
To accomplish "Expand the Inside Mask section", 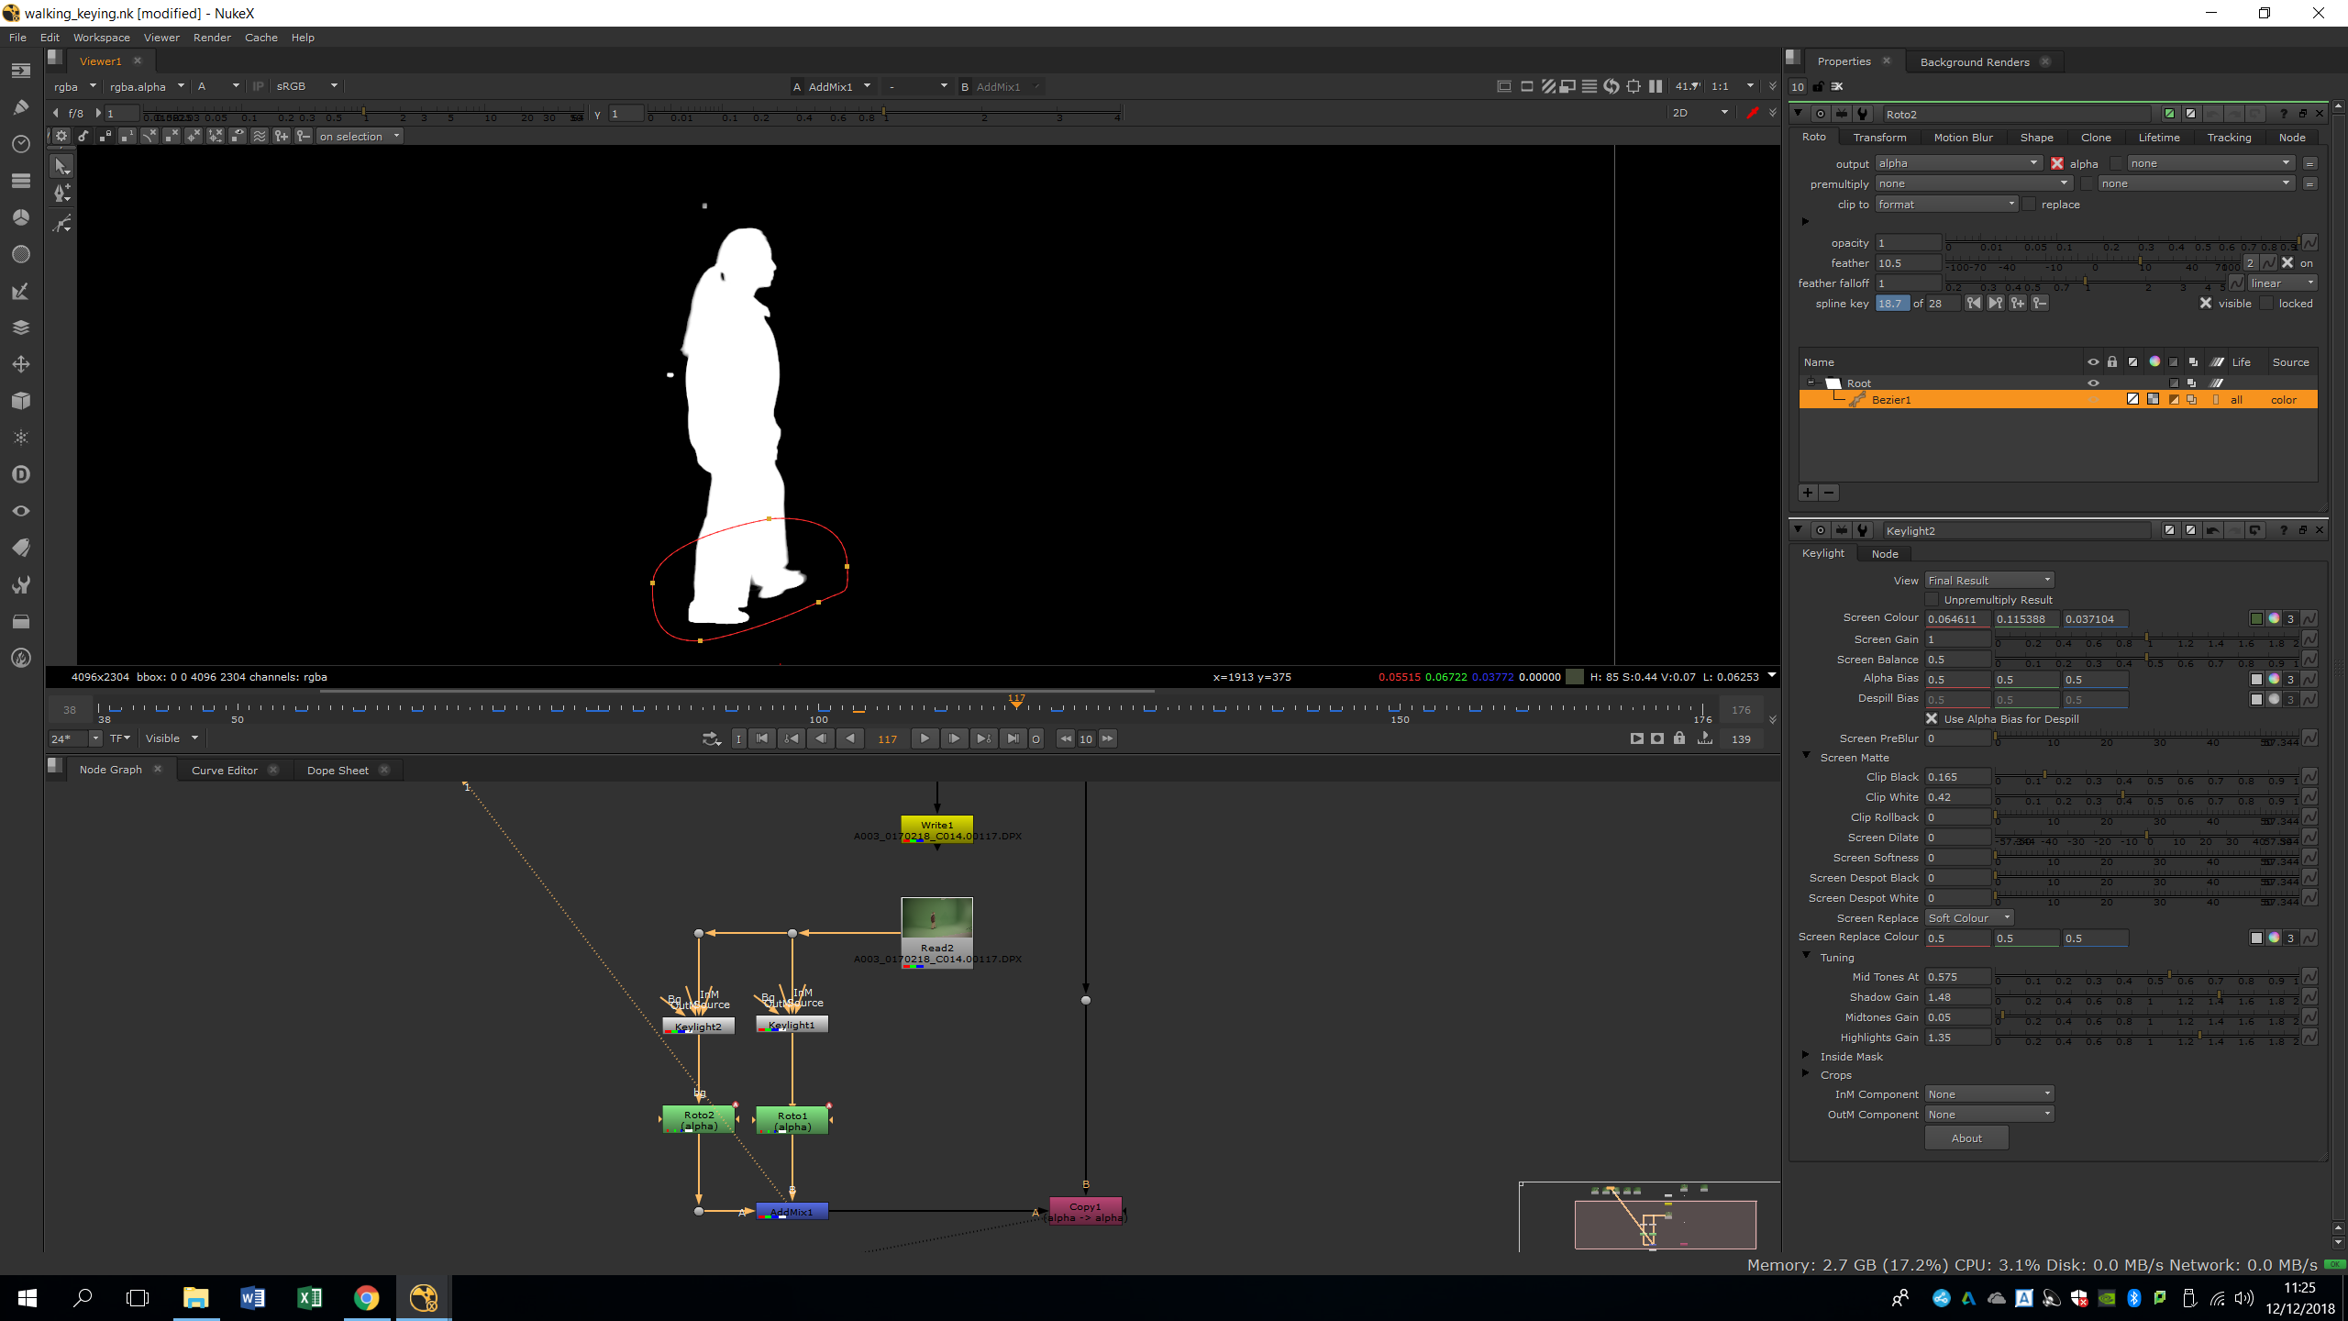I will point(1806,1056).
